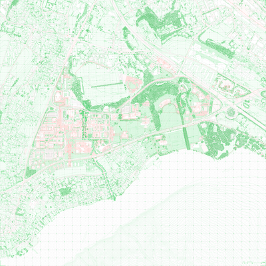Click the triangular dark green wood near the main road
The height and width of the screenshot is (266, 266).
30,172
